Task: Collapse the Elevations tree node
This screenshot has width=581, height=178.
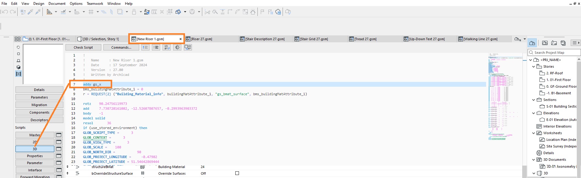Action: tap(534, 113)
